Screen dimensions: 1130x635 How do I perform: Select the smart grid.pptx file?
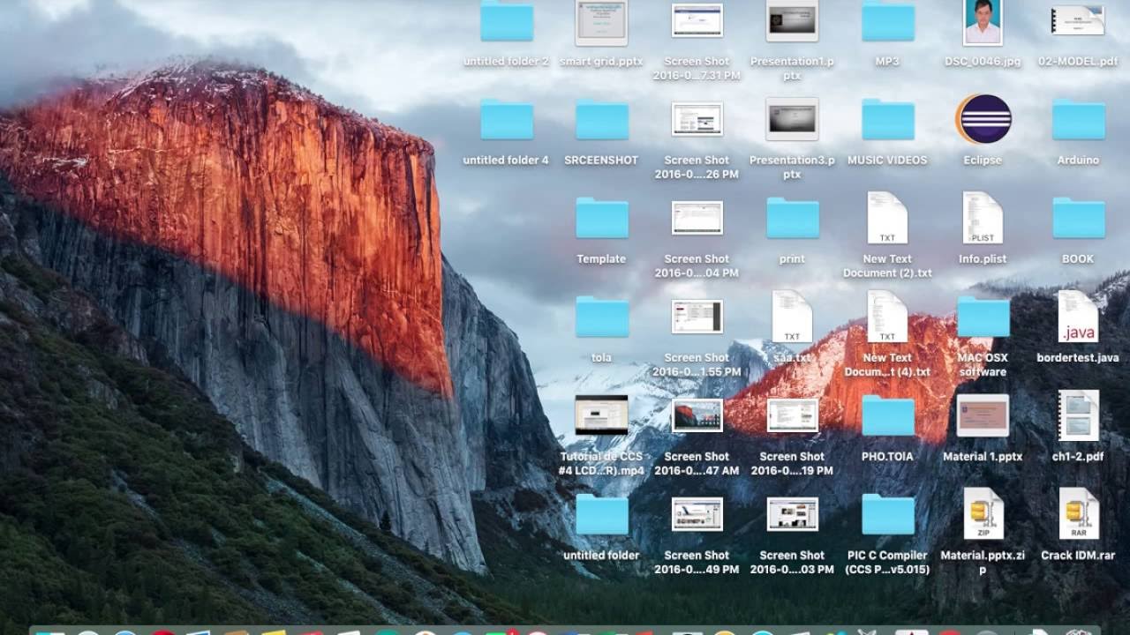[x=601, y=23]
